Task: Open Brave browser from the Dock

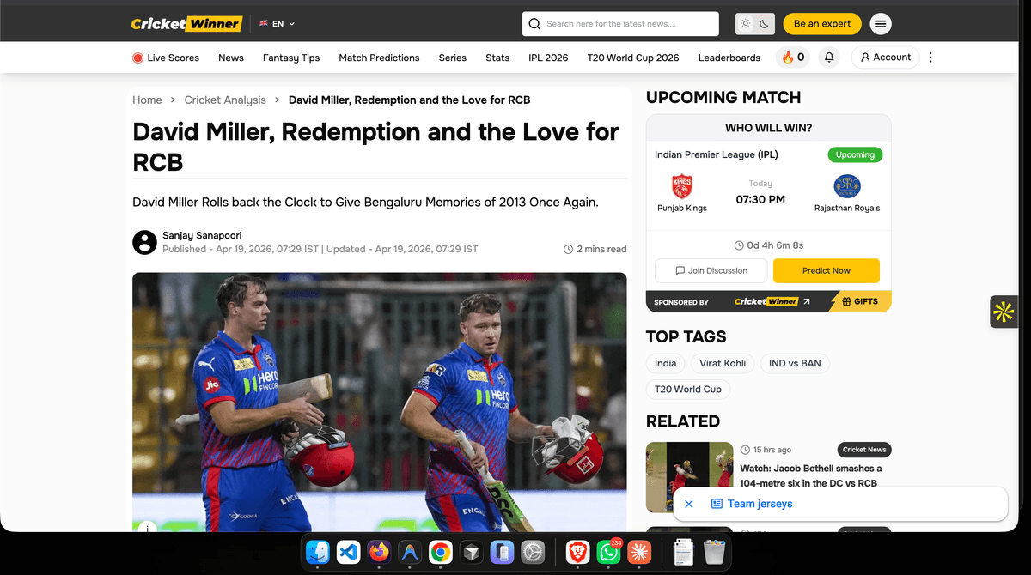Action: pos(578,552)
